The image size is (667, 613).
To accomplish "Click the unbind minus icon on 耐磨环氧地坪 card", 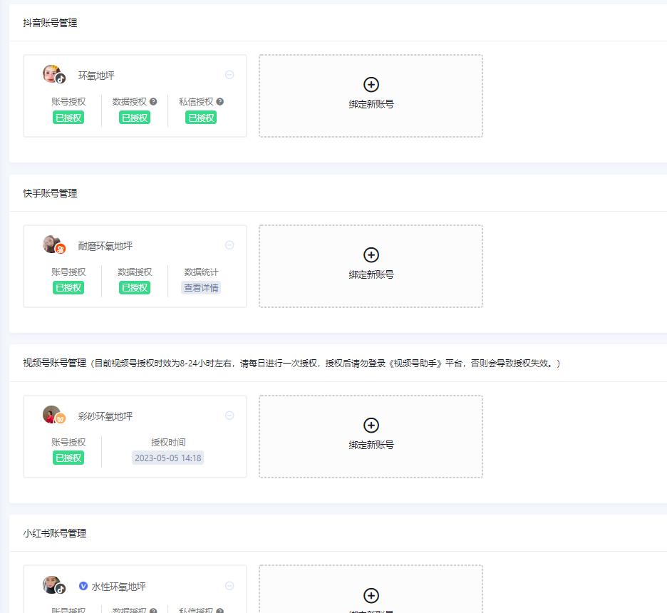I will coord(229,244).
